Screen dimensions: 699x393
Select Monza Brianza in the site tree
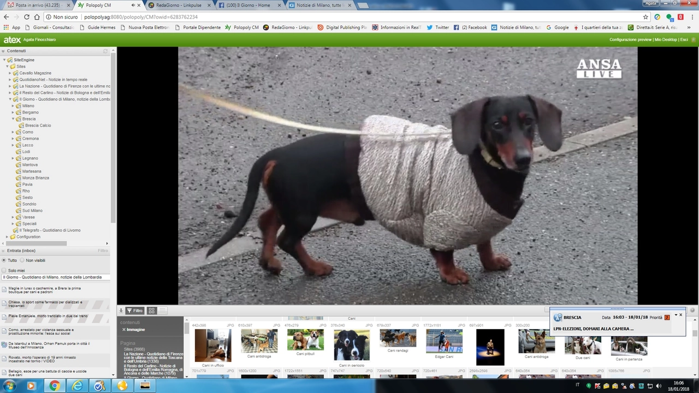click(35, 177)
